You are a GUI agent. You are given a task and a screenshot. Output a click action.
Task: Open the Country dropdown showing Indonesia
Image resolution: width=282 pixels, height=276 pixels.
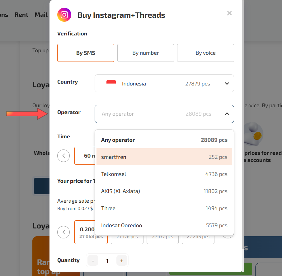point(164,83)
